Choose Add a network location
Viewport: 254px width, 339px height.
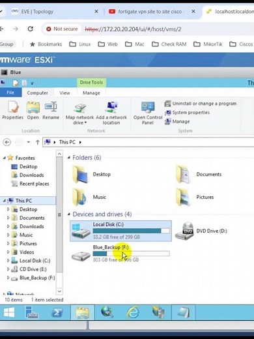pos(111,113)
